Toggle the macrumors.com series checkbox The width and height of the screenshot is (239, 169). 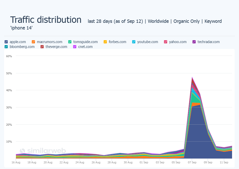coord(33,42)
